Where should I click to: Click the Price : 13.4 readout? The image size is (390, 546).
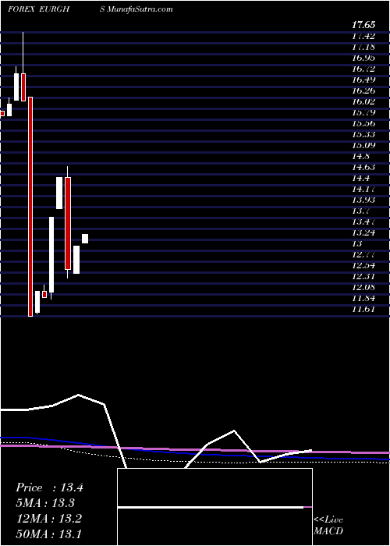pyautogui.click(x=49, y=487)
